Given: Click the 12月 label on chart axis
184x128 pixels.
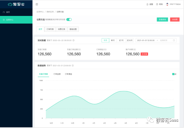Looking at the screenshot, I should 73,123.
